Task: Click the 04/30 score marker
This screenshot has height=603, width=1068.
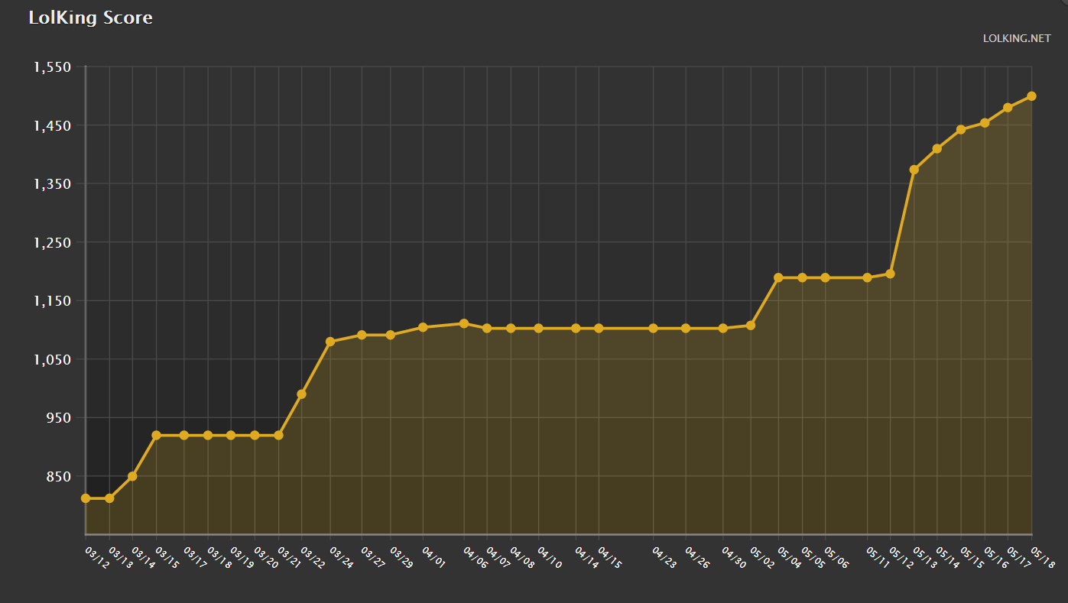Action: pos(722,326)
